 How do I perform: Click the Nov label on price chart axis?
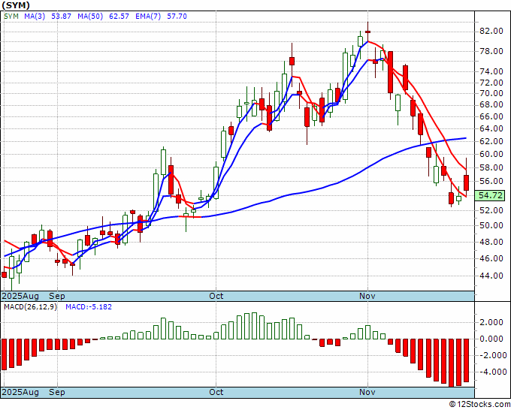pos(367,296)
